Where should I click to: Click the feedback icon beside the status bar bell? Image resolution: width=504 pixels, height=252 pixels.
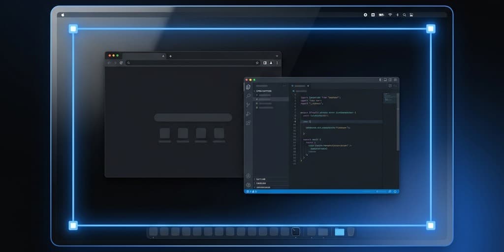[390, 191]
